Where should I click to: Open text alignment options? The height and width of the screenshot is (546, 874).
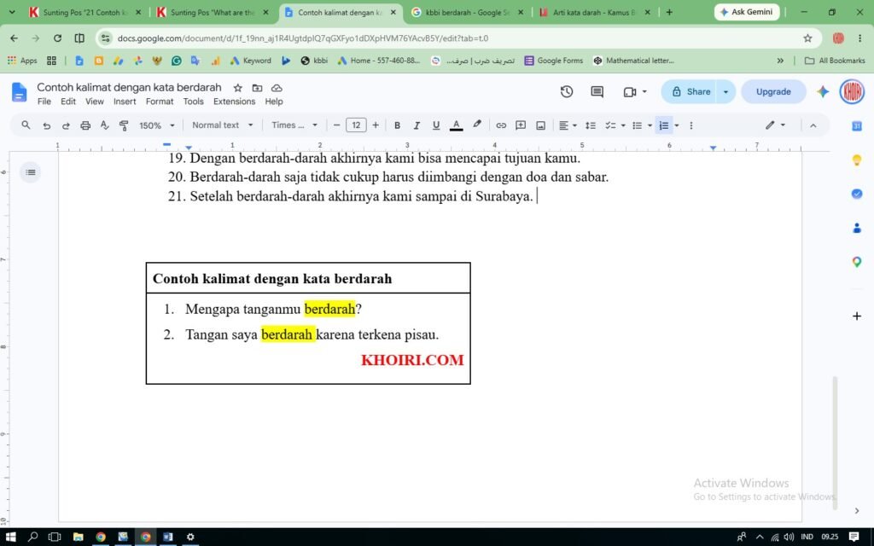click(568, 125)
